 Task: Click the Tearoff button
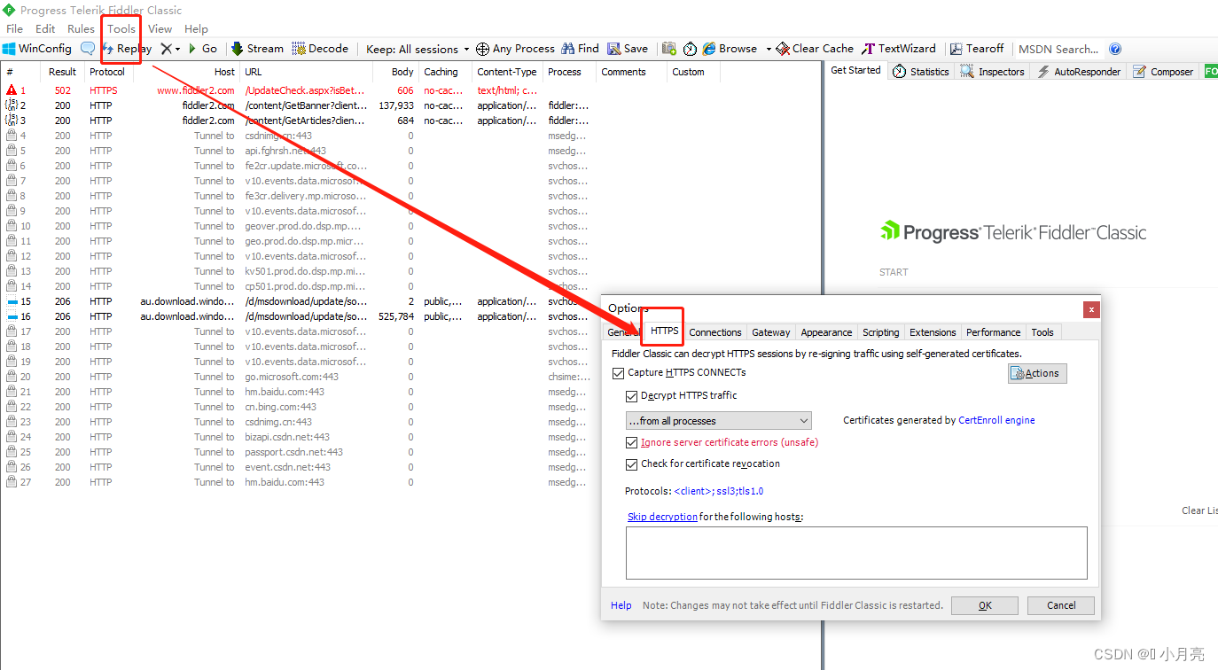point(977,49)
